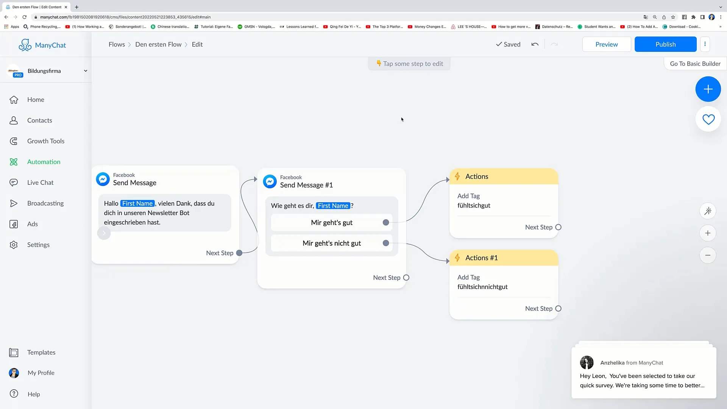Zoom out of the flow canvas
Screen dimensions: 727x409
[708, 255]
